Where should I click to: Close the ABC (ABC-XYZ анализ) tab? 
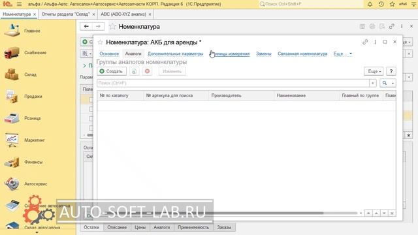tap(150, 14)
